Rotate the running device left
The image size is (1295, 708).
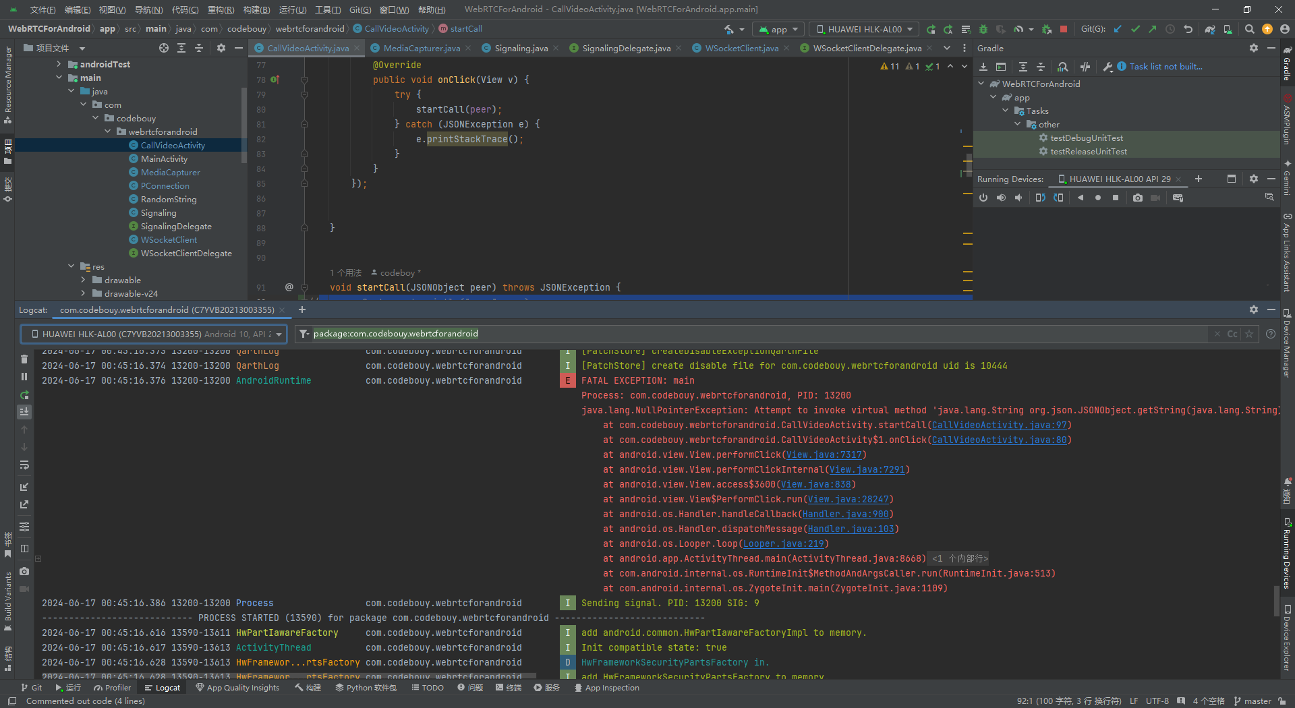pyautogui.click(x=1040, y=198)
